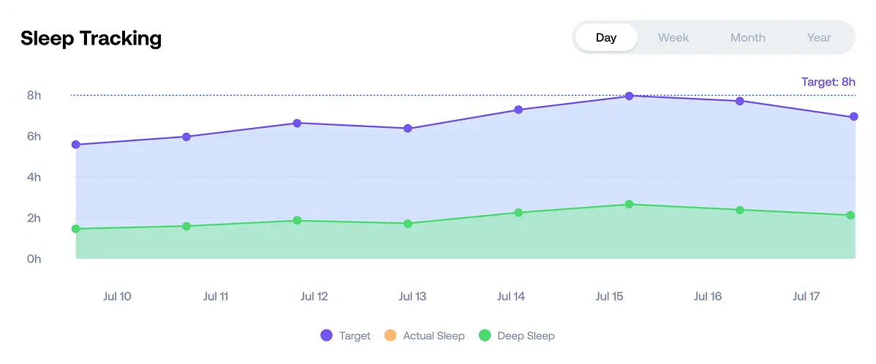
Task: Open the Month view tab
Action: (x=747, y=38)
